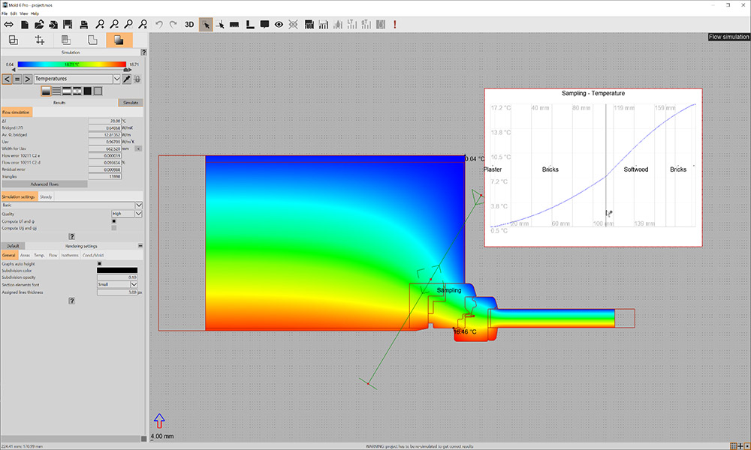751x450 pixels.
Task: Select the L-shaped dimension tool
Action: coord(249,25)
